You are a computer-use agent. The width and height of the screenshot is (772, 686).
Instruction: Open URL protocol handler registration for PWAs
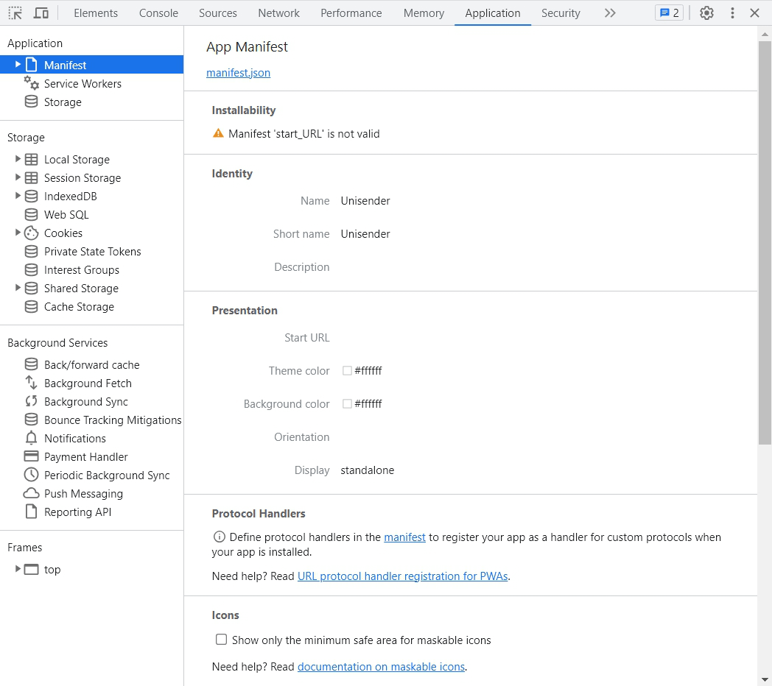click(x=403, y=576)
